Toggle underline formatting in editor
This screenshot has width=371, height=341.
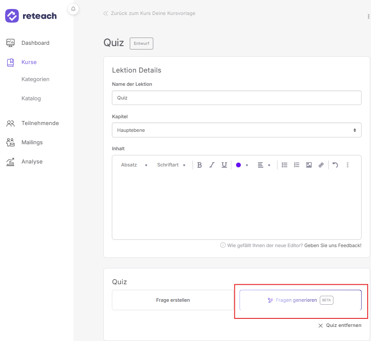pos(224,165)
